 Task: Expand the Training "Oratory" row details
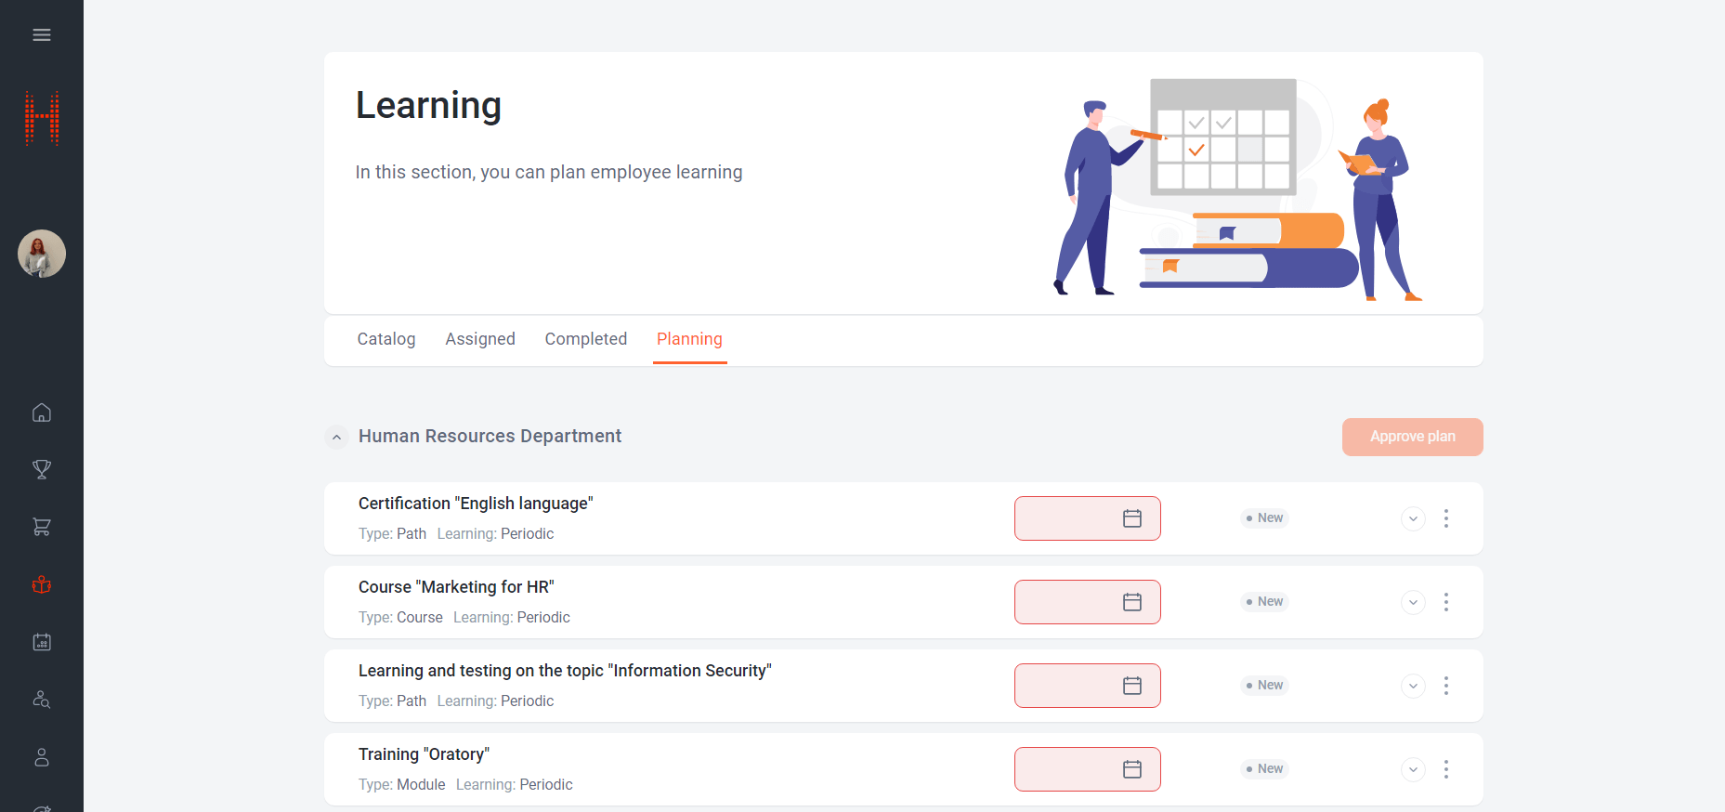point(1413,769)
